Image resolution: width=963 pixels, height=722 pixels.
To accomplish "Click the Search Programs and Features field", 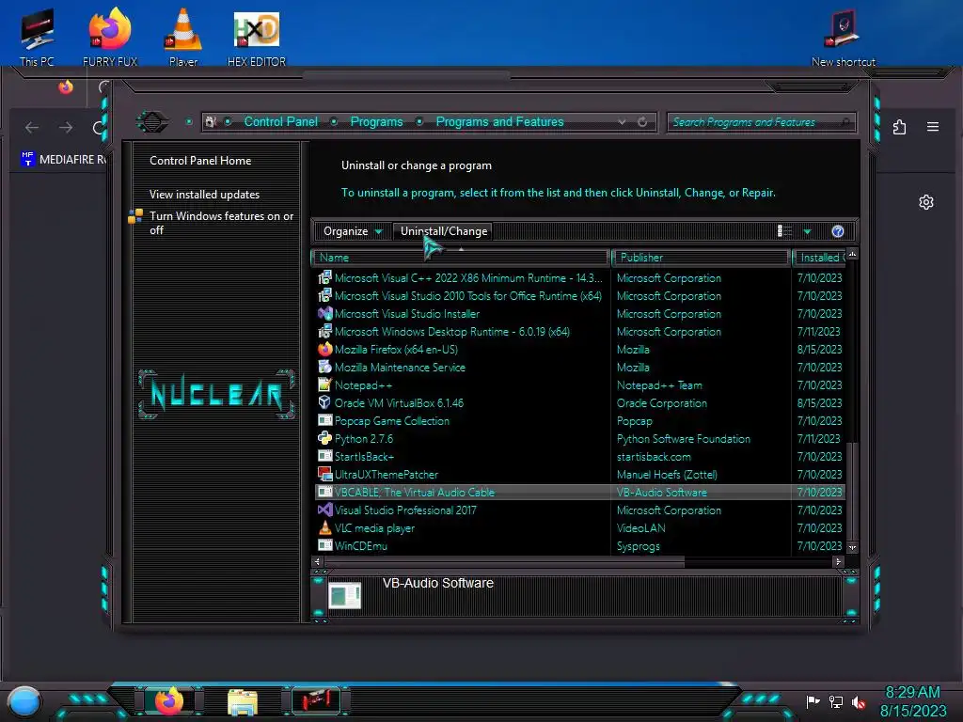I will (761, 122).
